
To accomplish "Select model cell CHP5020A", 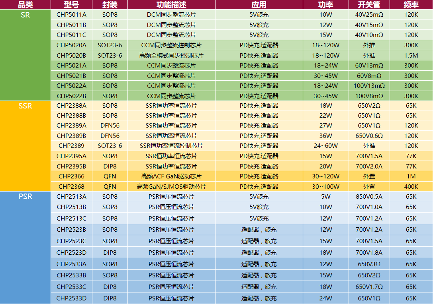I will (x=72, y=45).
